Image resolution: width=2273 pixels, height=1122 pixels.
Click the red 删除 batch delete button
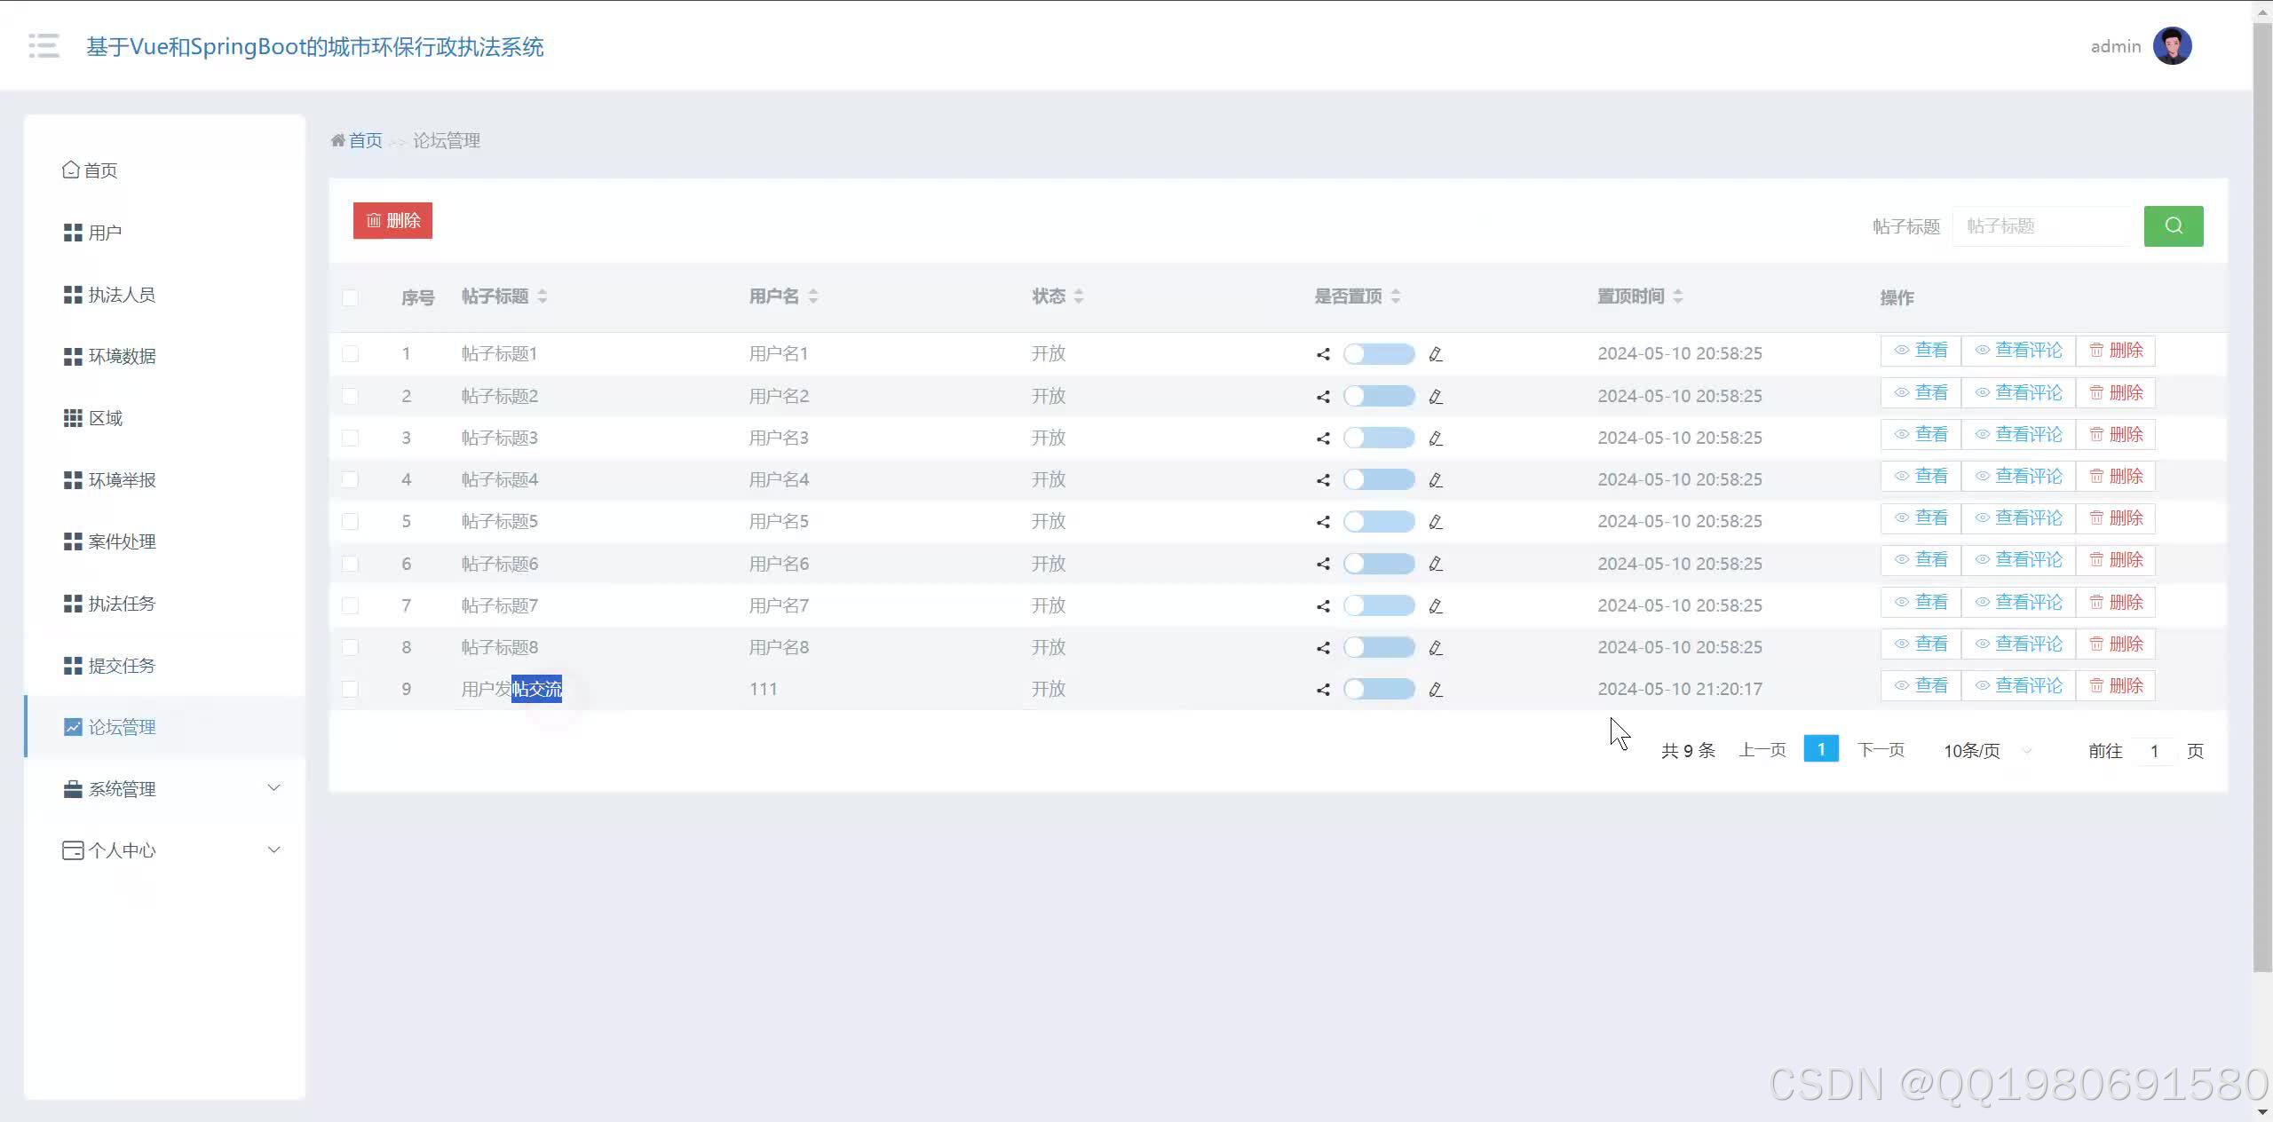392,220
